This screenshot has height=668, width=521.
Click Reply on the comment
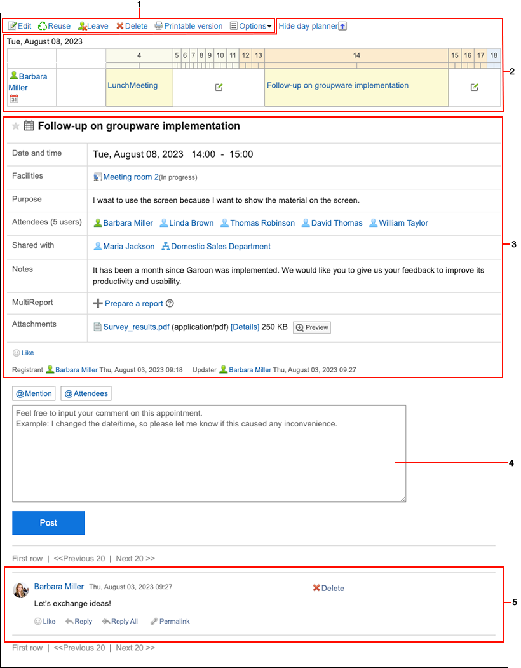(x=79, y=621)
